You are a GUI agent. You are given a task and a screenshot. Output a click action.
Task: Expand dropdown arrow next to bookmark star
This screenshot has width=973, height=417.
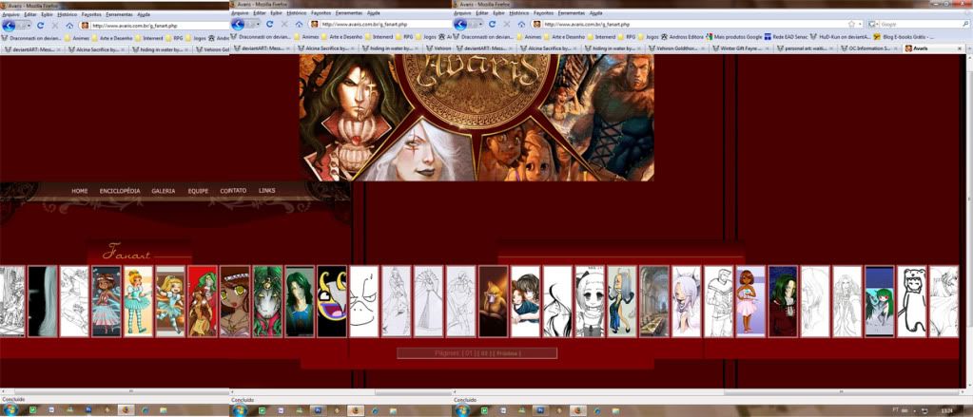(860, 24)
